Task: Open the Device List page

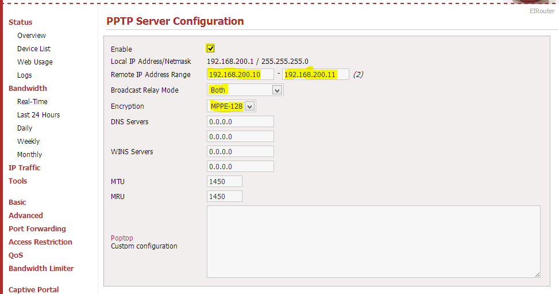Action: tap(34, 48)
